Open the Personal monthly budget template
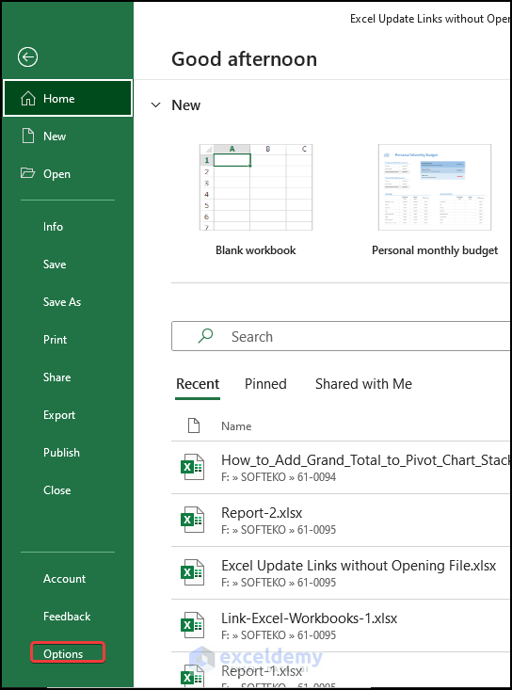Image resolution: width=512 pixels, height=690 pixels. pos(435,187)
